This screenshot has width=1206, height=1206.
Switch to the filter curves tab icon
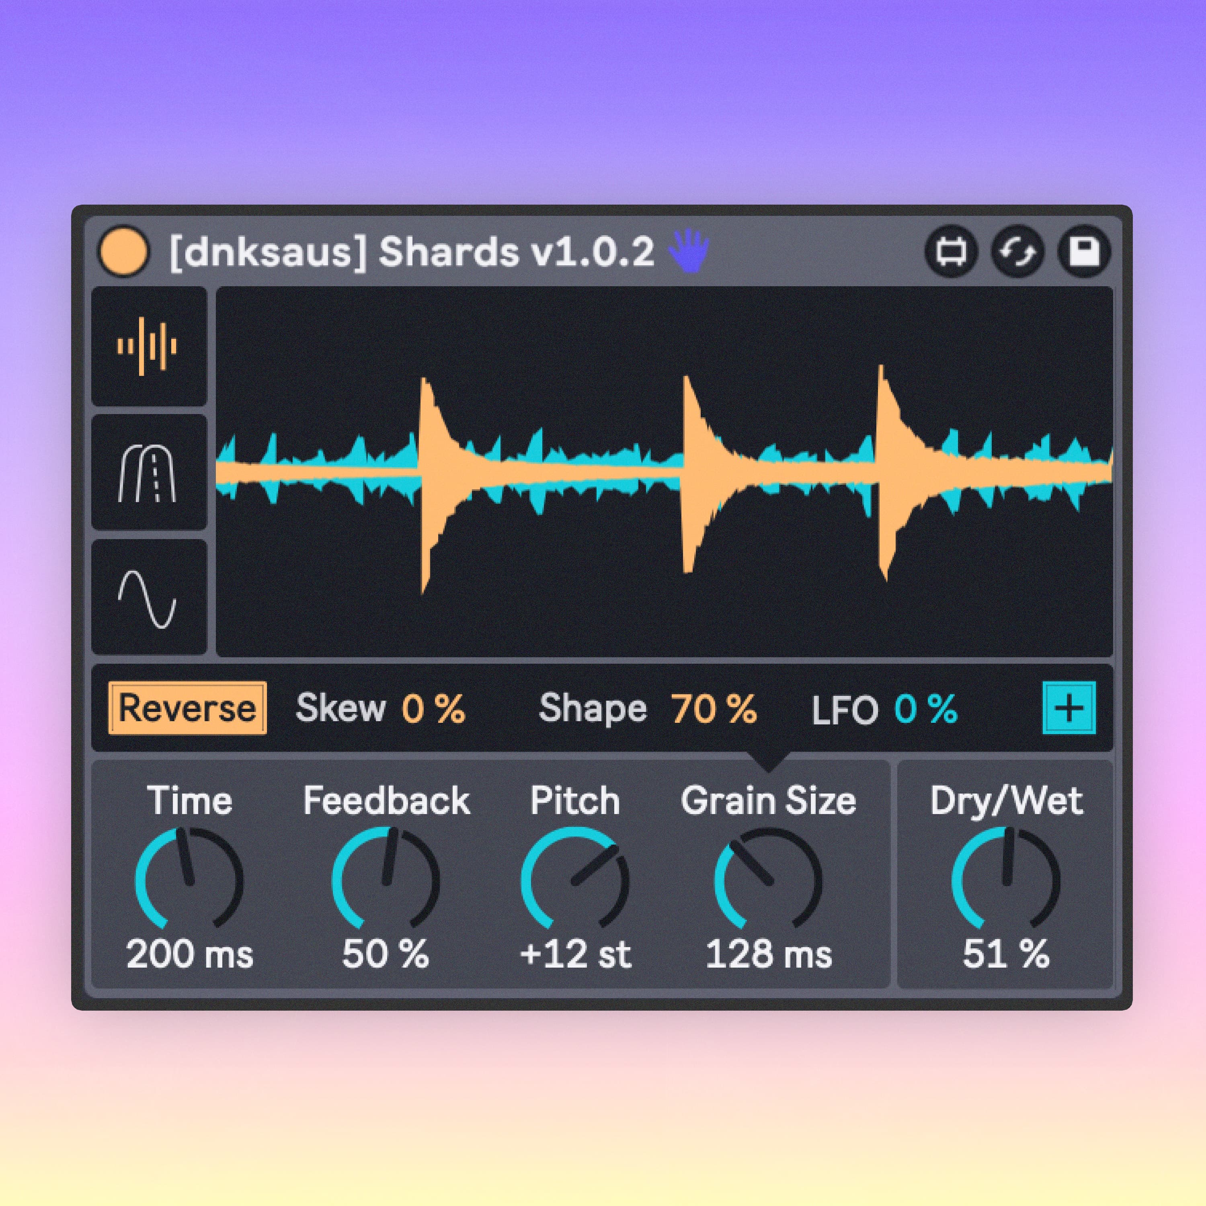(x=149, y=472)
